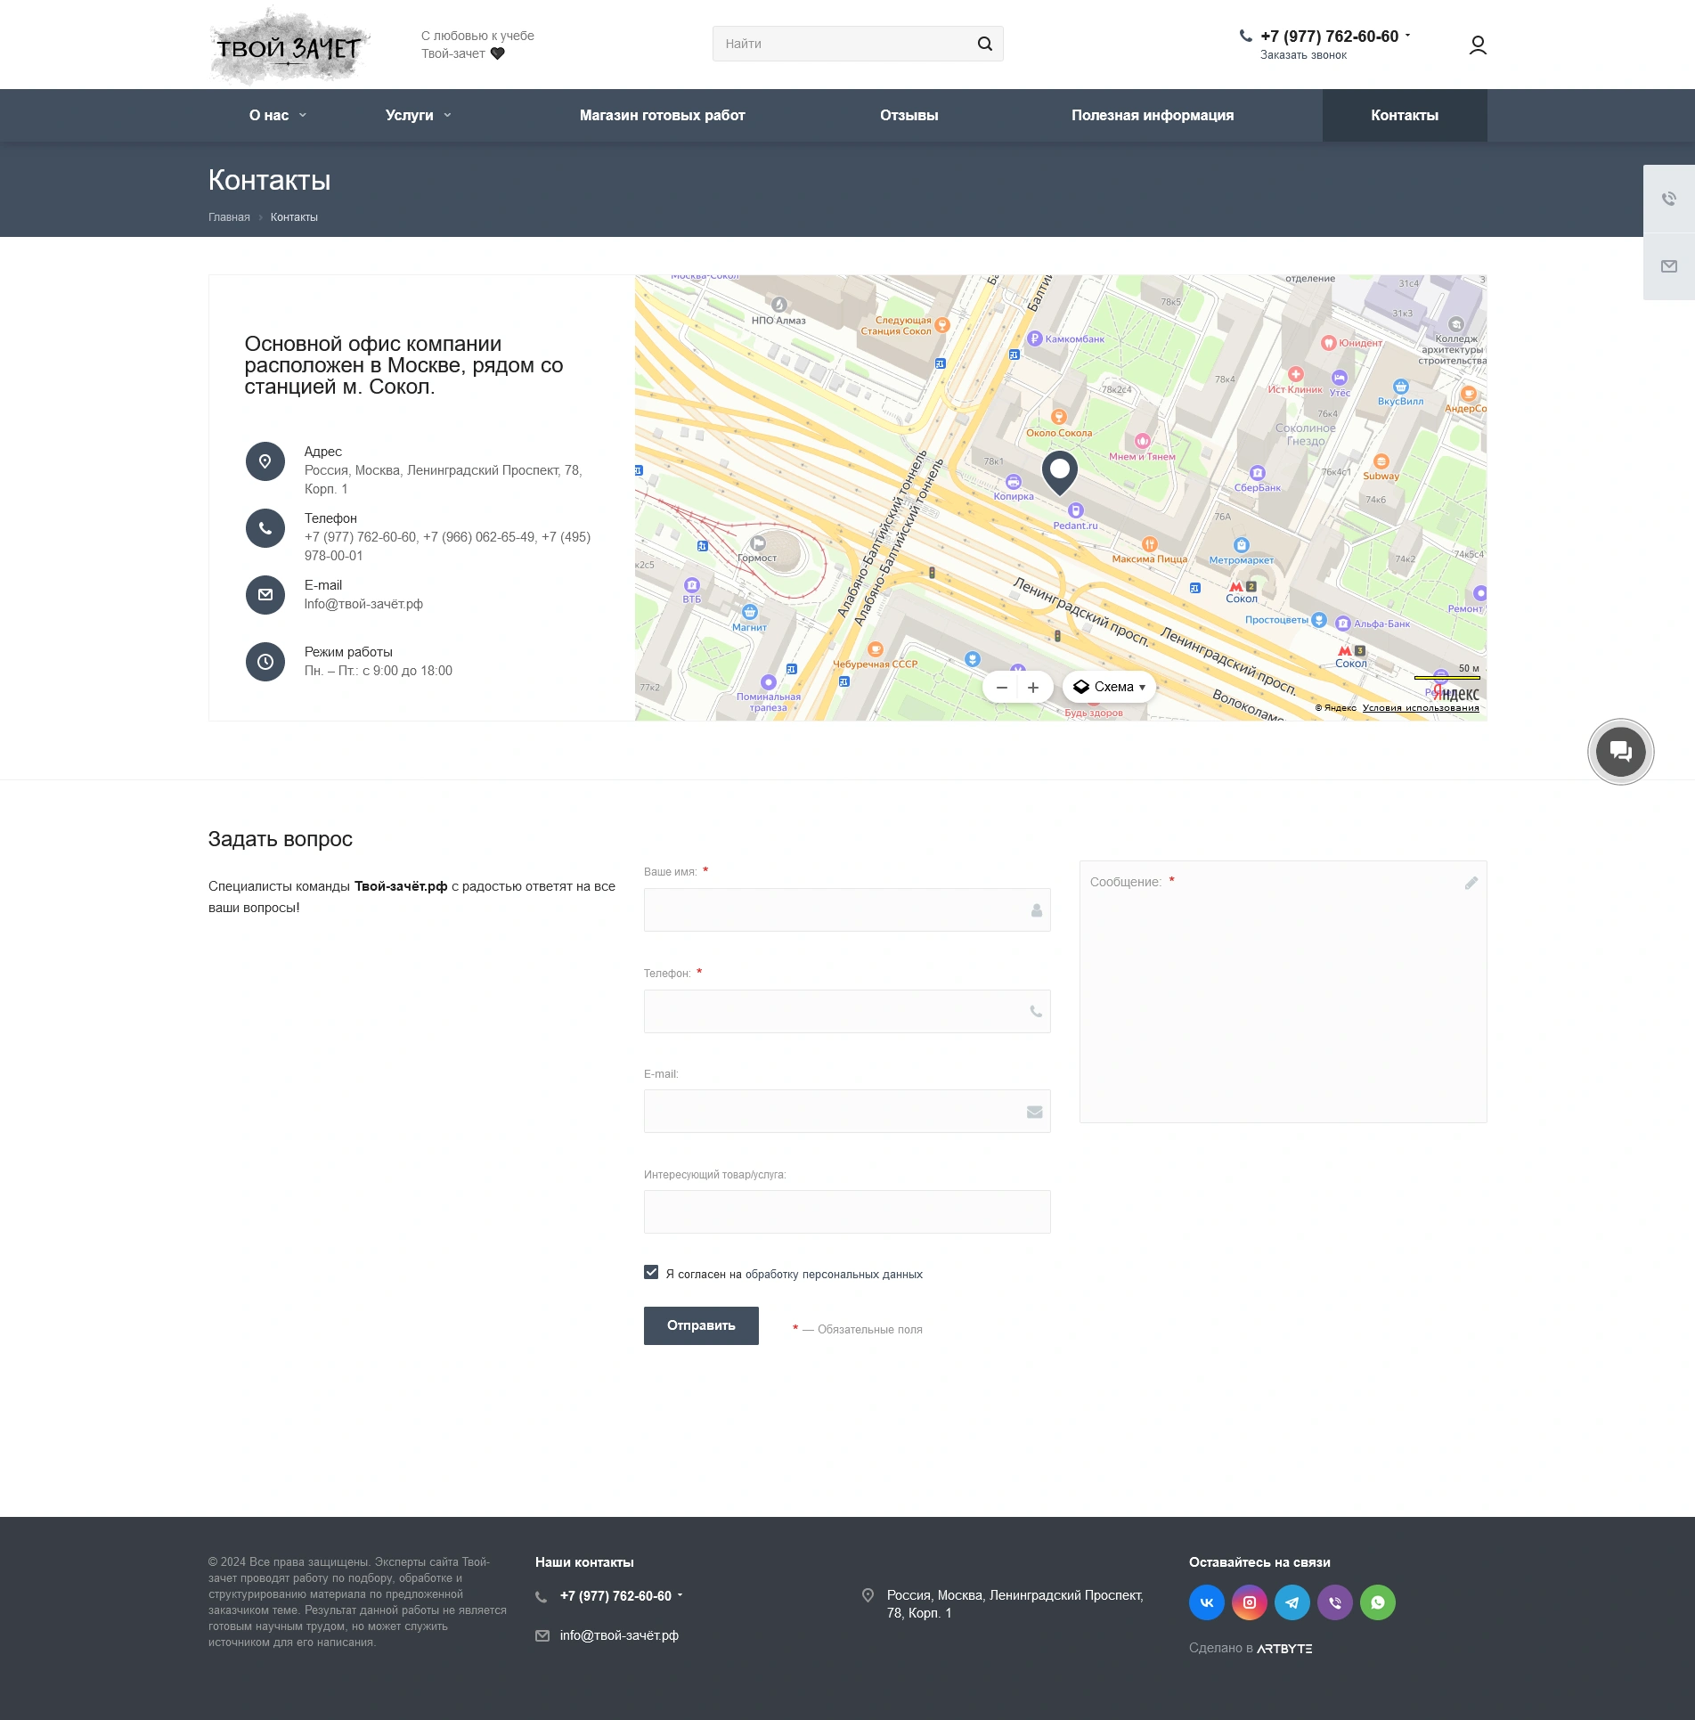Open Условия использования map link
The image size is (1695, 1720).
click(1421, 708)
